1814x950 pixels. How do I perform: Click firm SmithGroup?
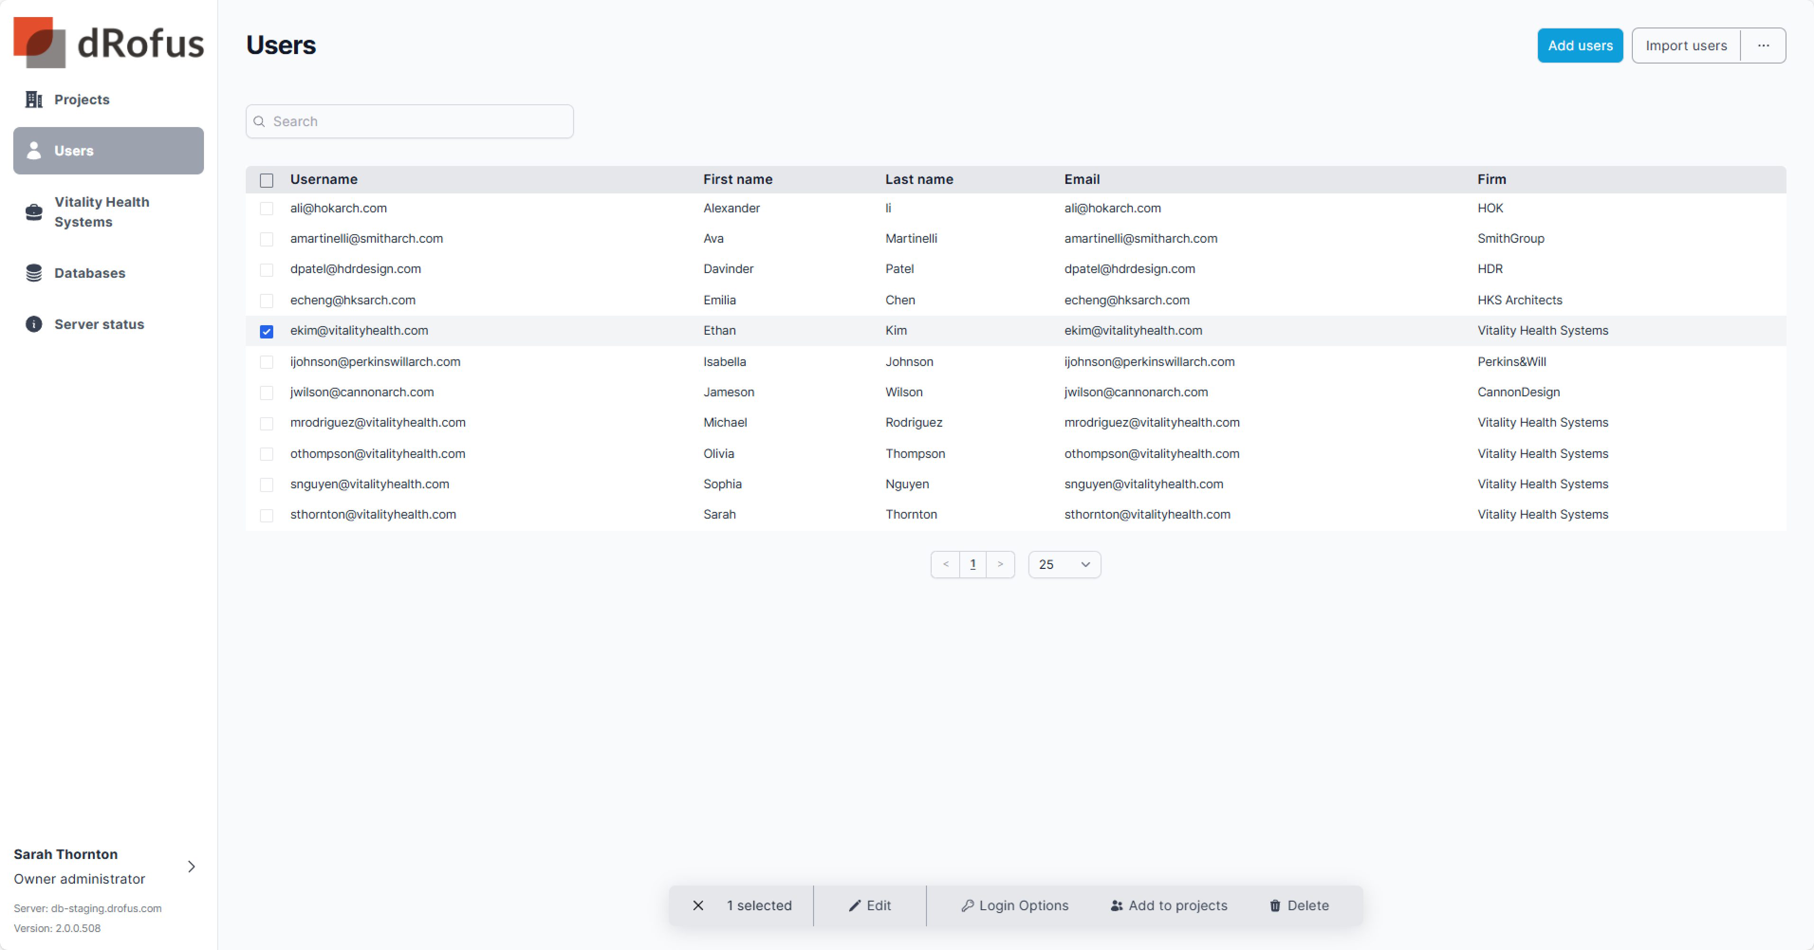[x=1510, y=238]
